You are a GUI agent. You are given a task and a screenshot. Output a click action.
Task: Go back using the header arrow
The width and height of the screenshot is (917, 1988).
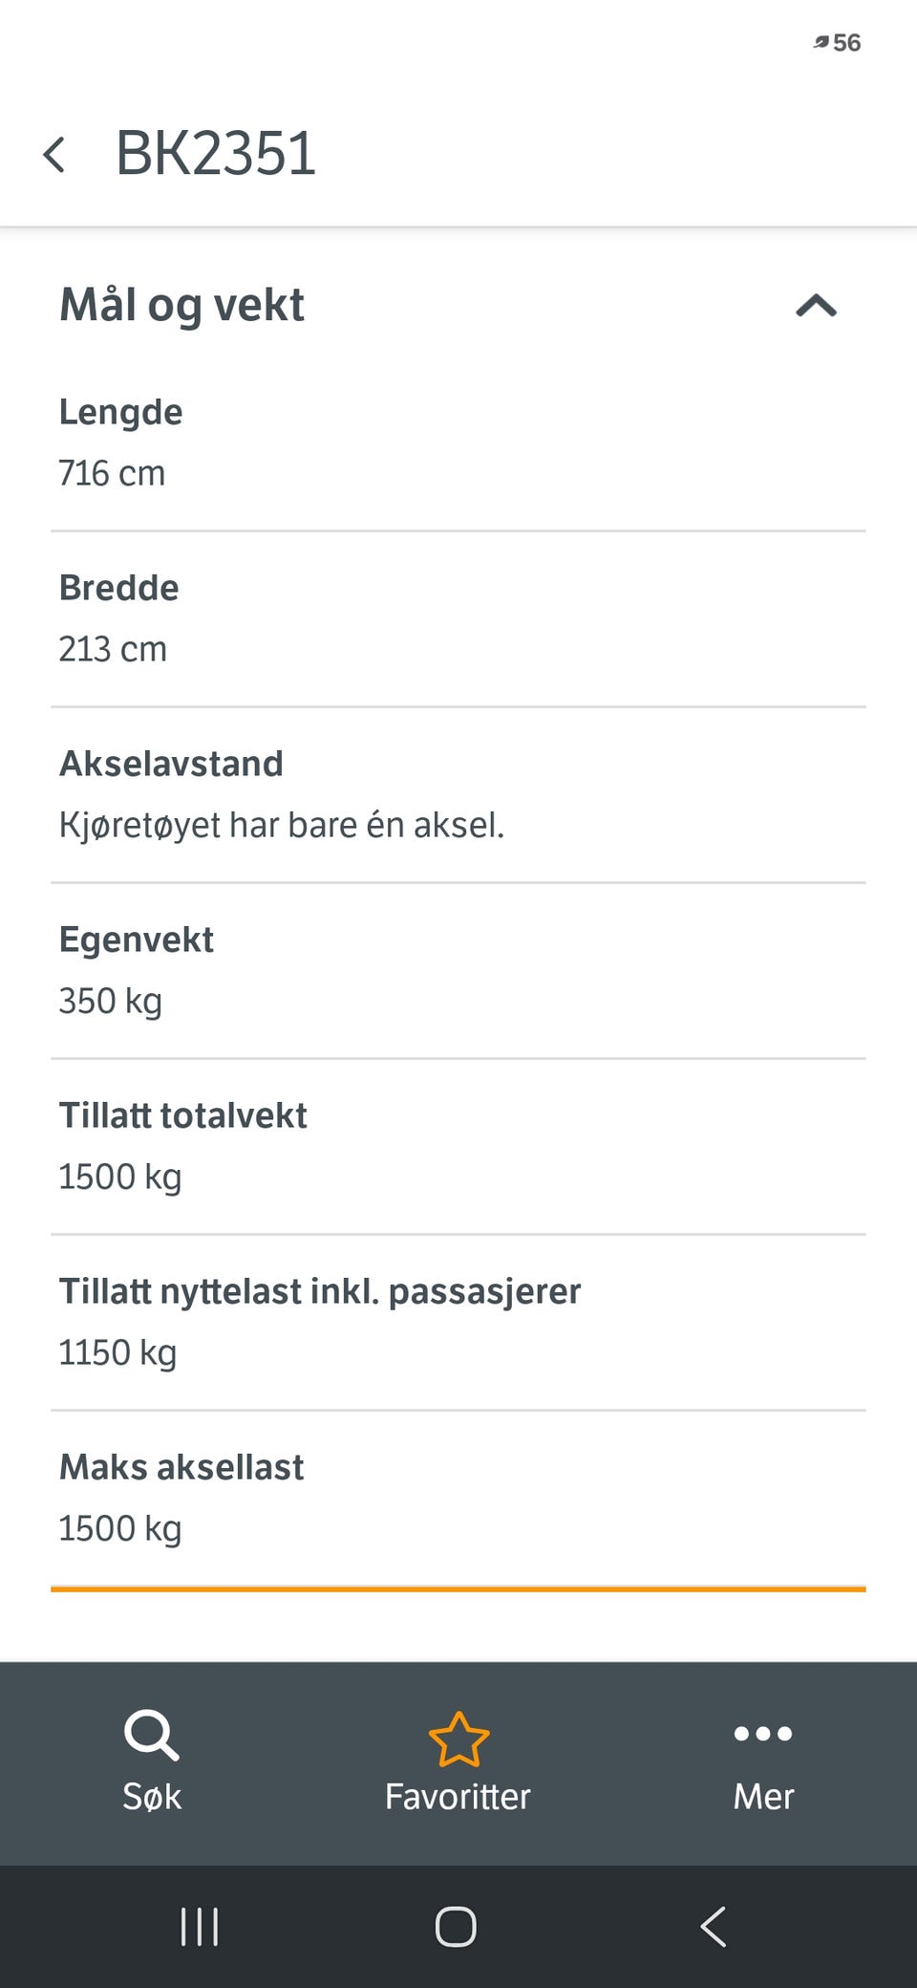pyautogui.click(x=54, y=154)
